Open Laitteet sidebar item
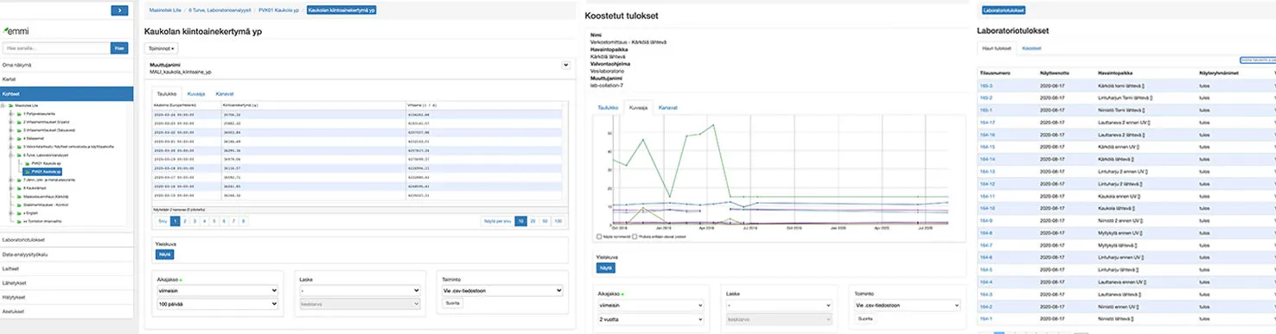Image resolution: width=1276 pixels, height=334 pixels. [67, 268]
